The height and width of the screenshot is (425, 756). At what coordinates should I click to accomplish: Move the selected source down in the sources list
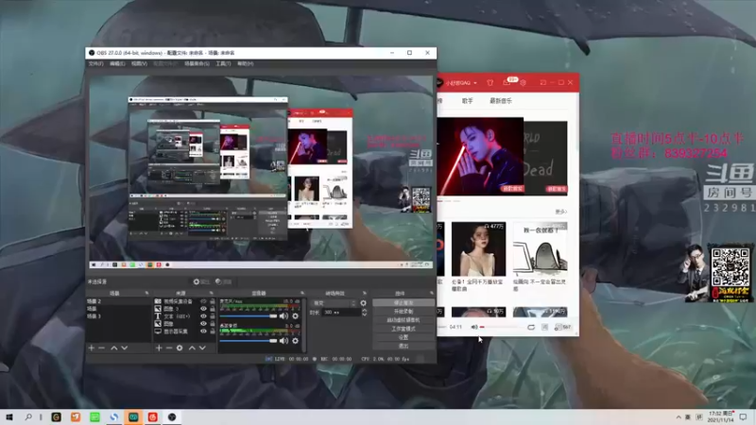click(x=202, y=348)
